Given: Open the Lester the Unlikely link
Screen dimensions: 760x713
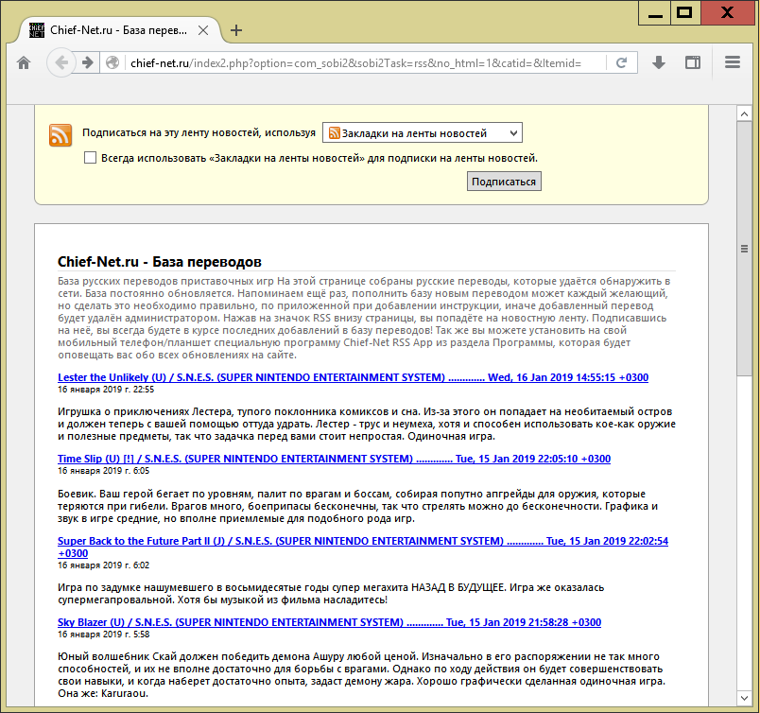Looking at the screenshot, I should tap(353, 377).
